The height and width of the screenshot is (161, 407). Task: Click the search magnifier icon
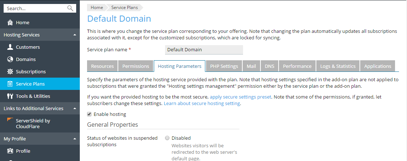pos(70,8)
